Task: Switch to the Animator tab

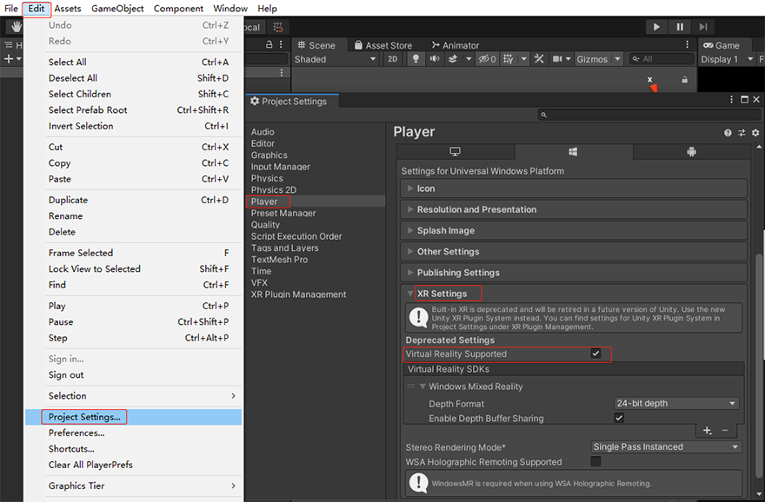Action: (456, 45)
